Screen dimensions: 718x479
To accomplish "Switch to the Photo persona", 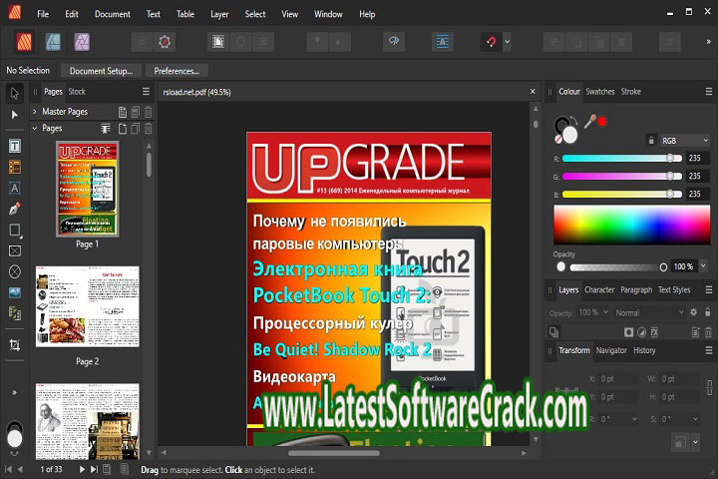I will tap(82, 42).
